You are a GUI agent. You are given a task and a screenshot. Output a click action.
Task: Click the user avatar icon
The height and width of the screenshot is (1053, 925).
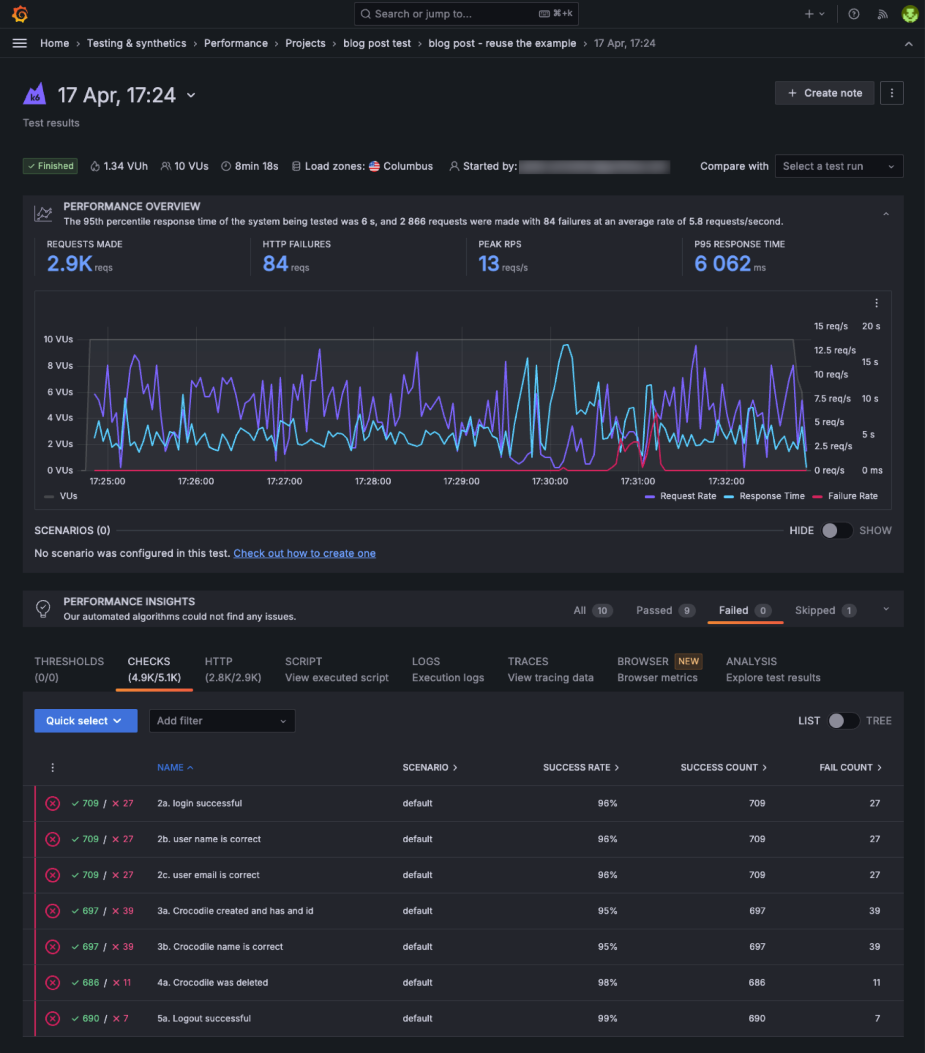click(x=910, y=14)
